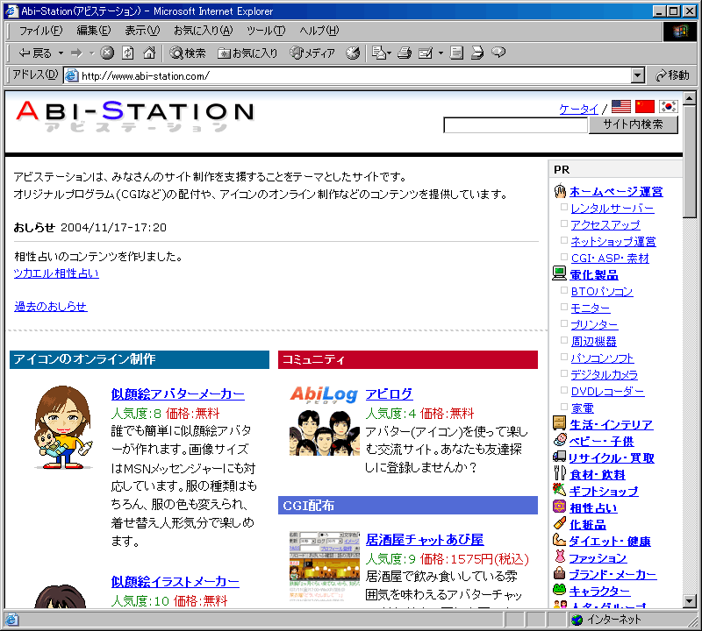Switch to Chinese via the China flag
This screenshot has height=631, width=702.
coord(645,106)
